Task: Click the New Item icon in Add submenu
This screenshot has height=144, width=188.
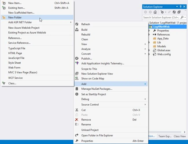Action: [x=4, y=3]
